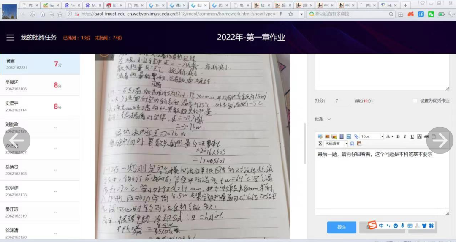The width and height of the screenshot is (456, 242).
Task: Open the hamburger menu beside 我的批阅任务
Action: pyautogui.click(x=11, y=38)
